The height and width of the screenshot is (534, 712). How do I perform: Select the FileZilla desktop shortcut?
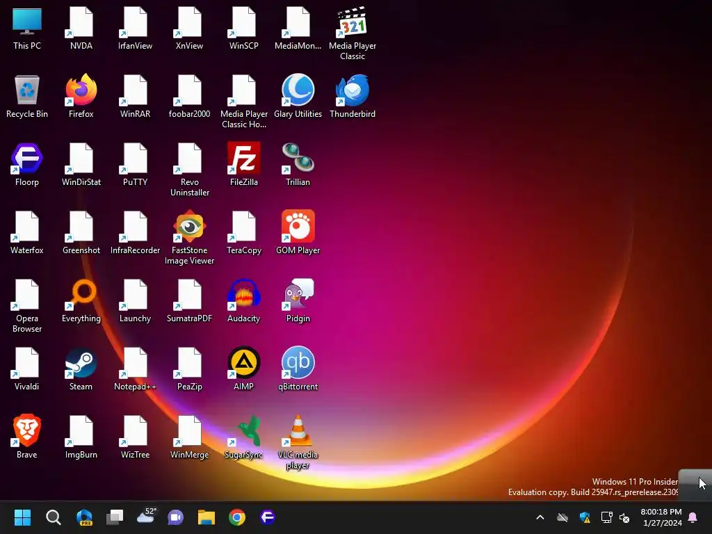pos(244,165)
